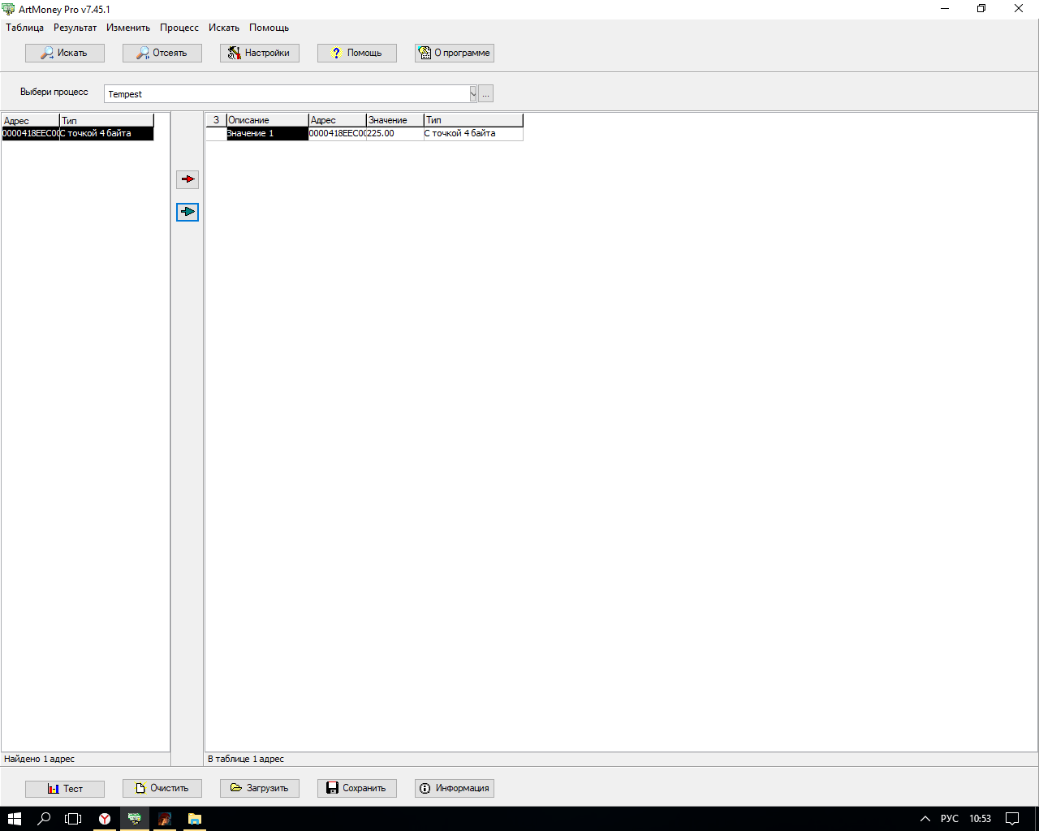Click the red arrow transfer-selected button

(x=188, y=179)
